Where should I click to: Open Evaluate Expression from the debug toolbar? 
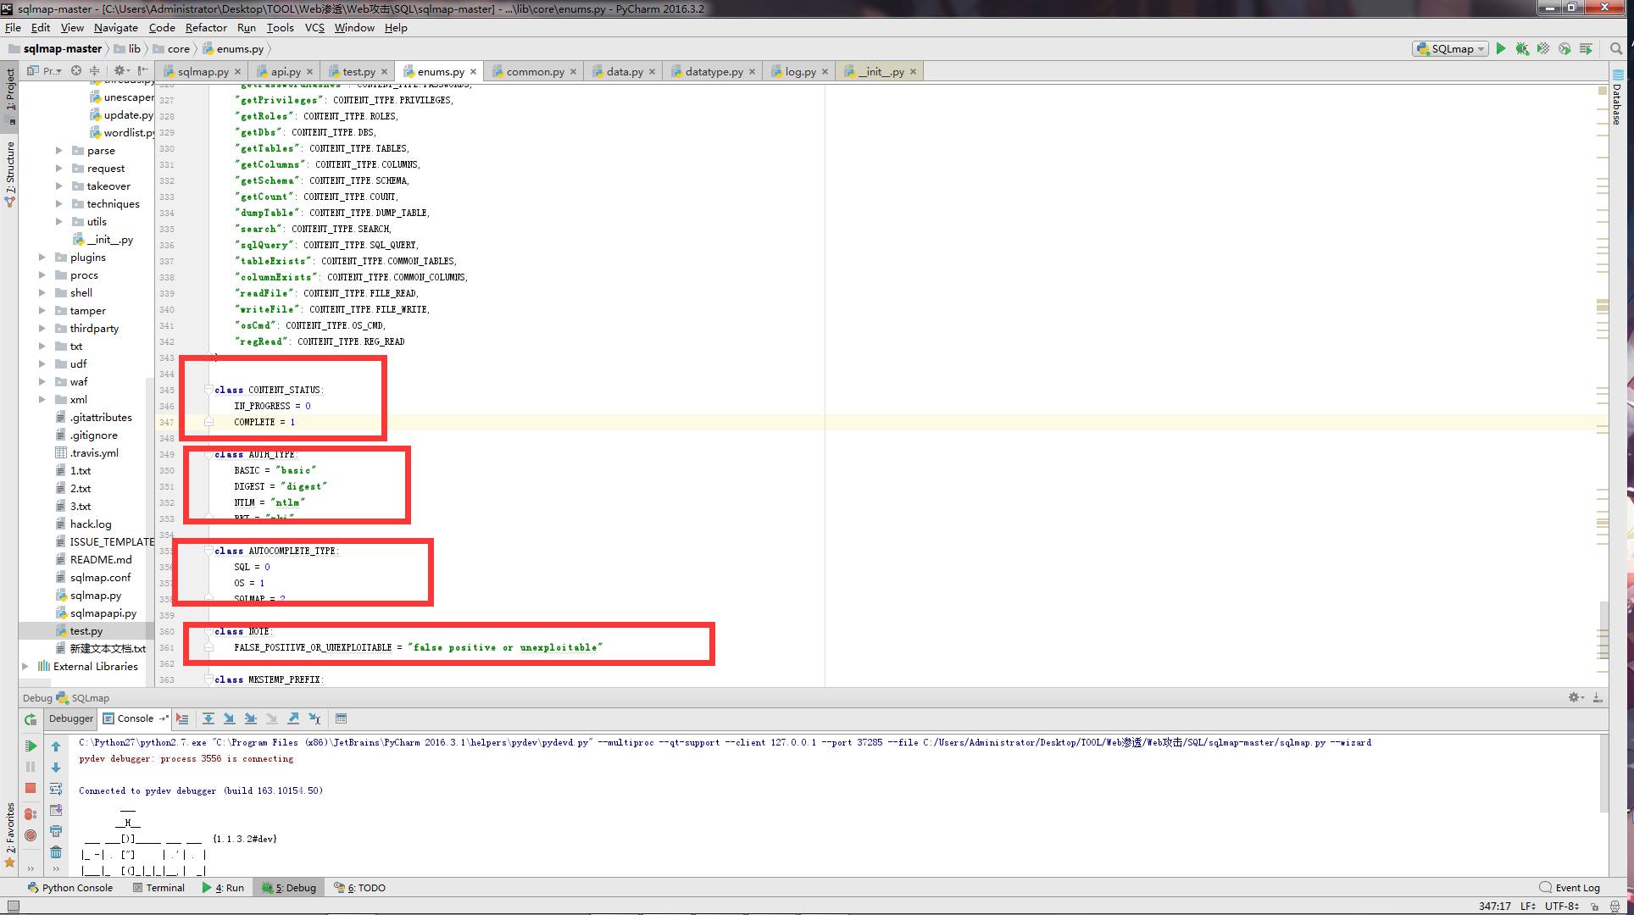click(x=341, y=718)
